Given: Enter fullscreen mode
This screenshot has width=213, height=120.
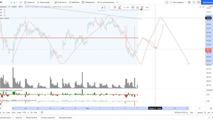Looking at the screenshot, I should click(x=194, y=2).
